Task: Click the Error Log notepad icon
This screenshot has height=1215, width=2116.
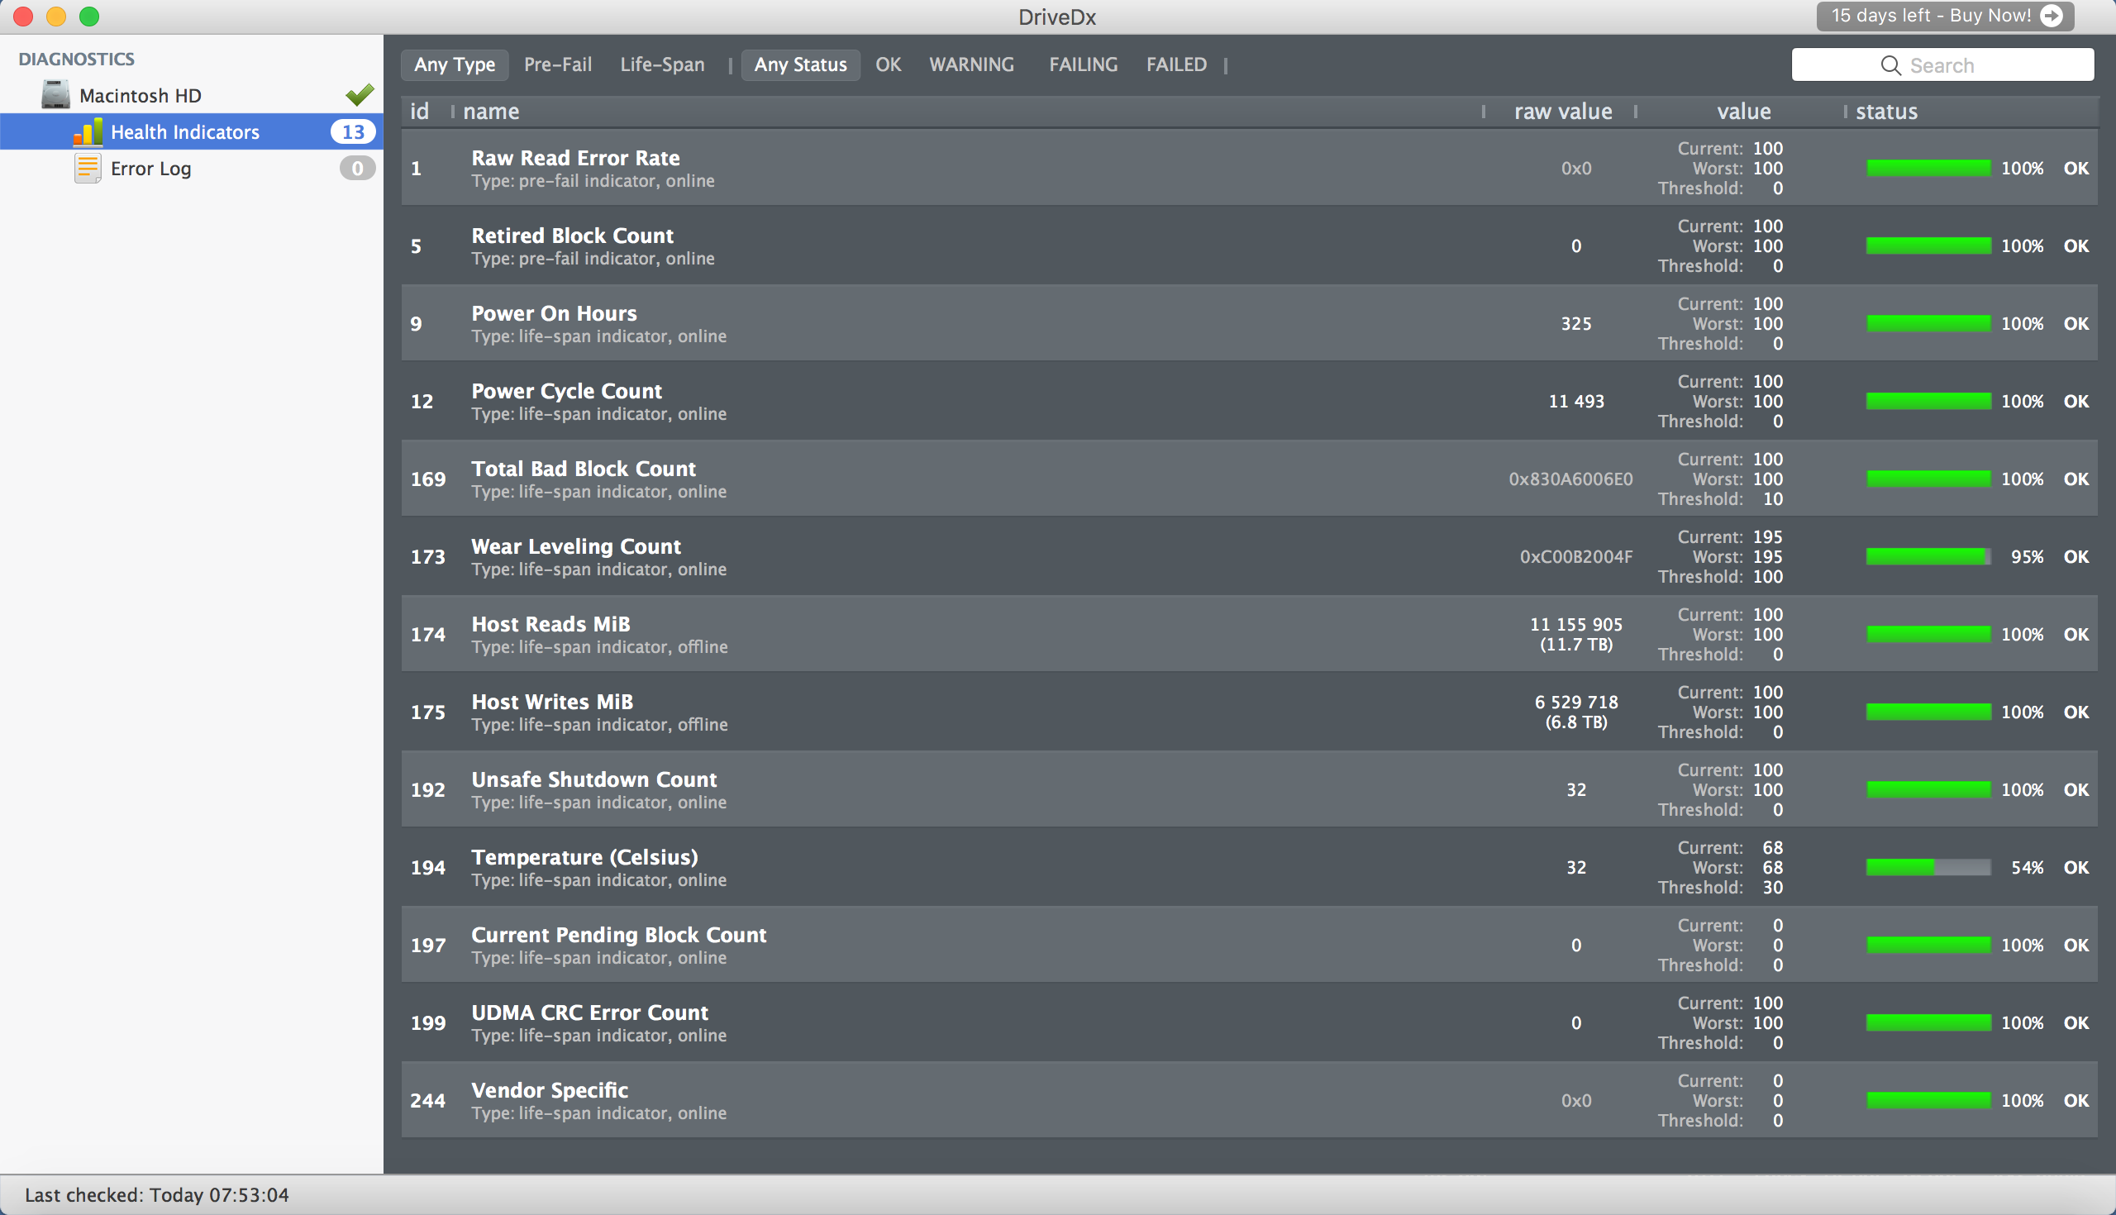Action: 88,169
